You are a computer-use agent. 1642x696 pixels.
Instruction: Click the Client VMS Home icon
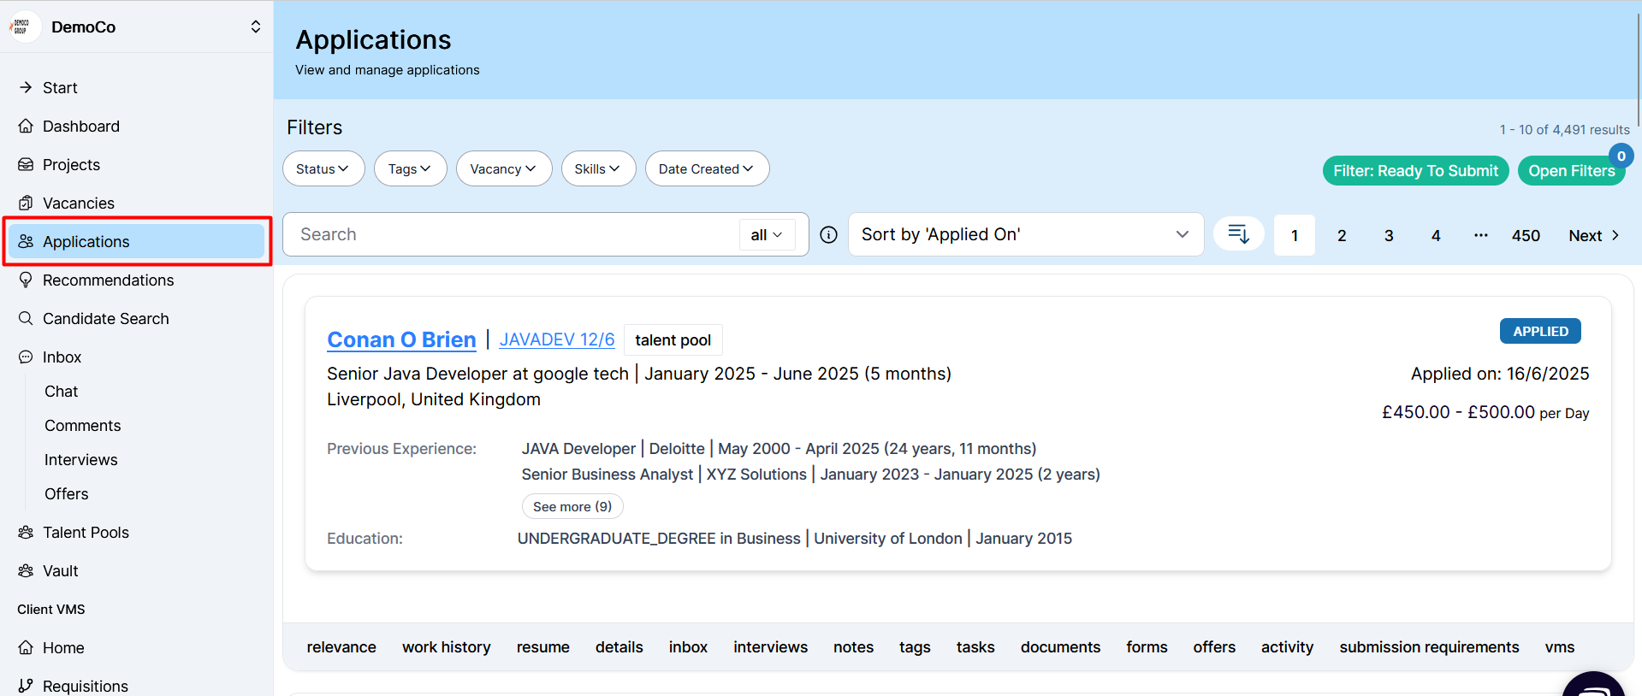(26, 647)
